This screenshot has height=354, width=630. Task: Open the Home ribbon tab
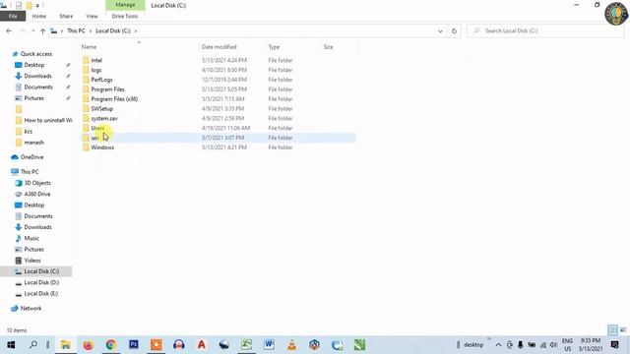click(x=39, y=16)
